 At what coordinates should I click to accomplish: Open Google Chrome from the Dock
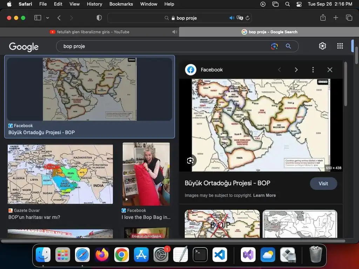[122, 255]
